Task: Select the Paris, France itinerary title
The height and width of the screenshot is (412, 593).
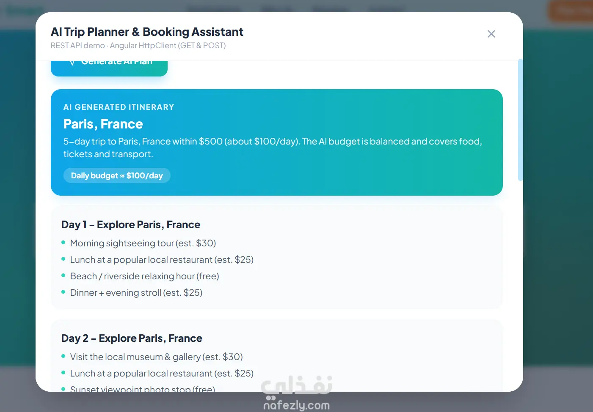Action: [103, 124]
